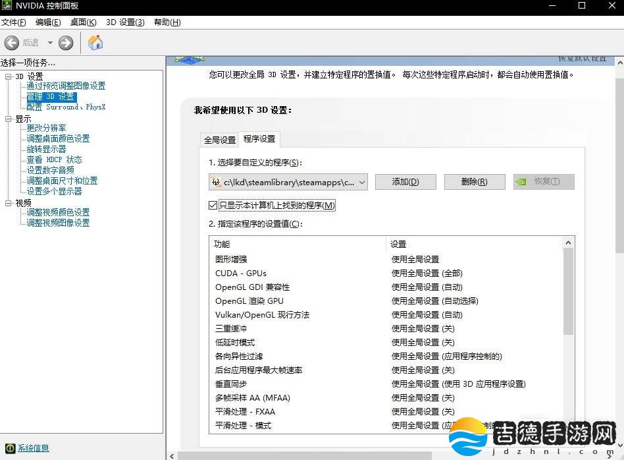Click 使用全局设置 (应用程序控制的) value
The width and height of the screenshot is (624, 460).
coord(446,356)
